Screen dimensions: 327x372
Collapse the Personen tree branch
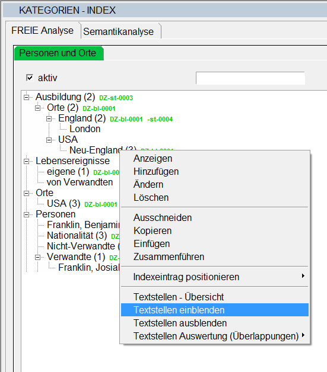pos(26,214)
